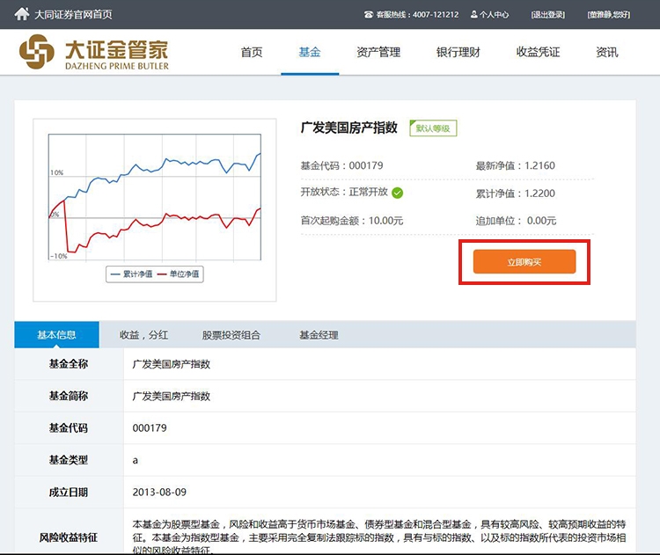
Task: Click 风险收益特征 row label
Action: (x=69, y=537)
